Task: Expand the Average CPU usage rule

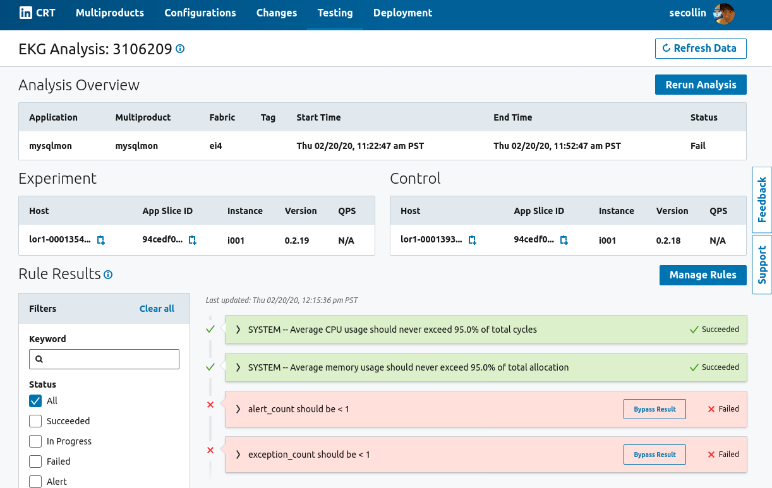Action: point(238,330)
